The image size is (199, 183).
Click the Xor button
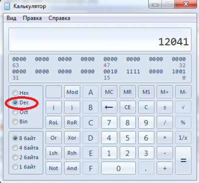point(72,138)
